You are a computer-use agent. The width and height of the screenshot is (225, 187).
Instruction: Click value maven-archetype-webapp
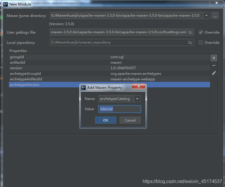click(133, 79)
